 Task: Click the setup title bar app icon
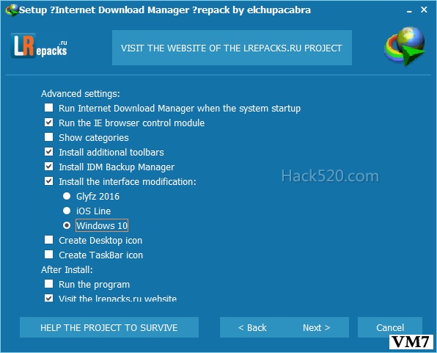tap(12, 10)
